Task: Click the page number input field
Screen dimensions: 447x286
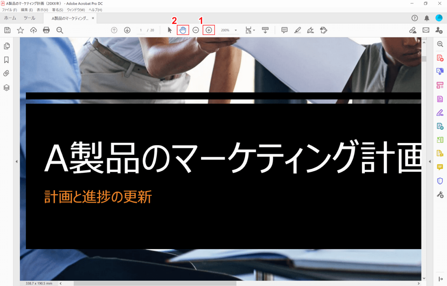Action: [x=141, y=30]
